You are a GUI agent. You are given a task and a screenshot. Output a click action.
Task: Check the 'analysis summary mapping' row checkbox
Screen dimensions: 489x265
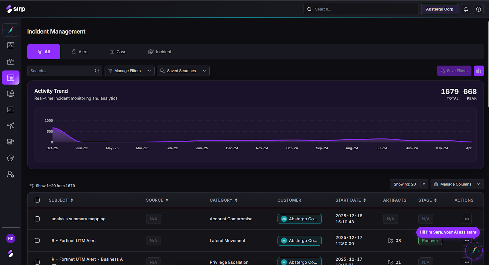37,219
